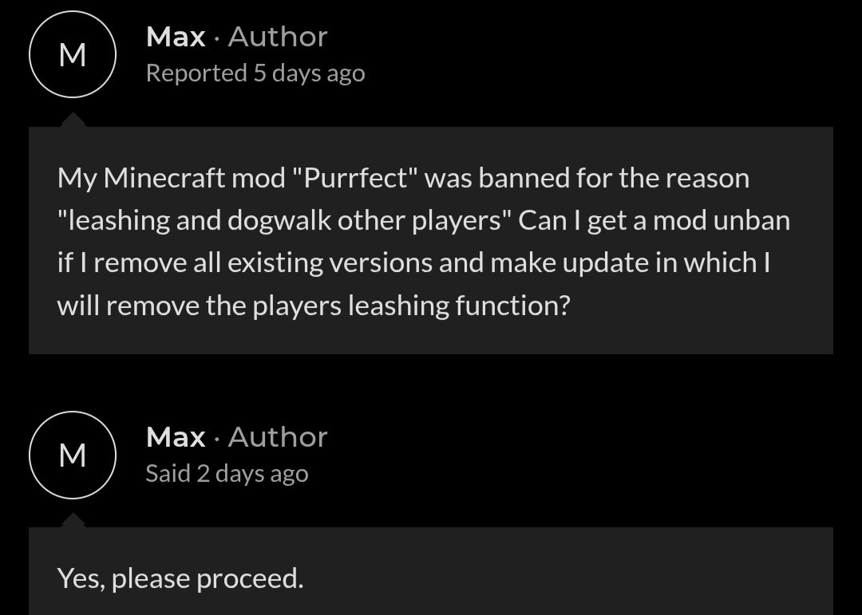862x615 pixels.
Task: Click the word "Reported" in the first header
Action: (196, 73)
